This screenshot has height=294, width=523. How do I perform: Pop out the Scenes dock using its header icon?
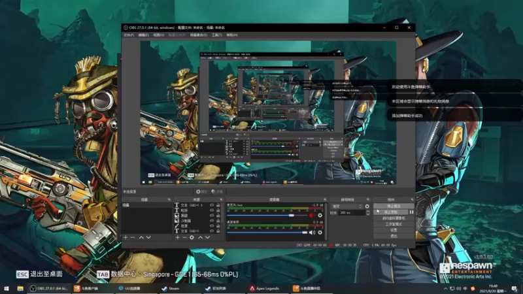coord(169,199)
